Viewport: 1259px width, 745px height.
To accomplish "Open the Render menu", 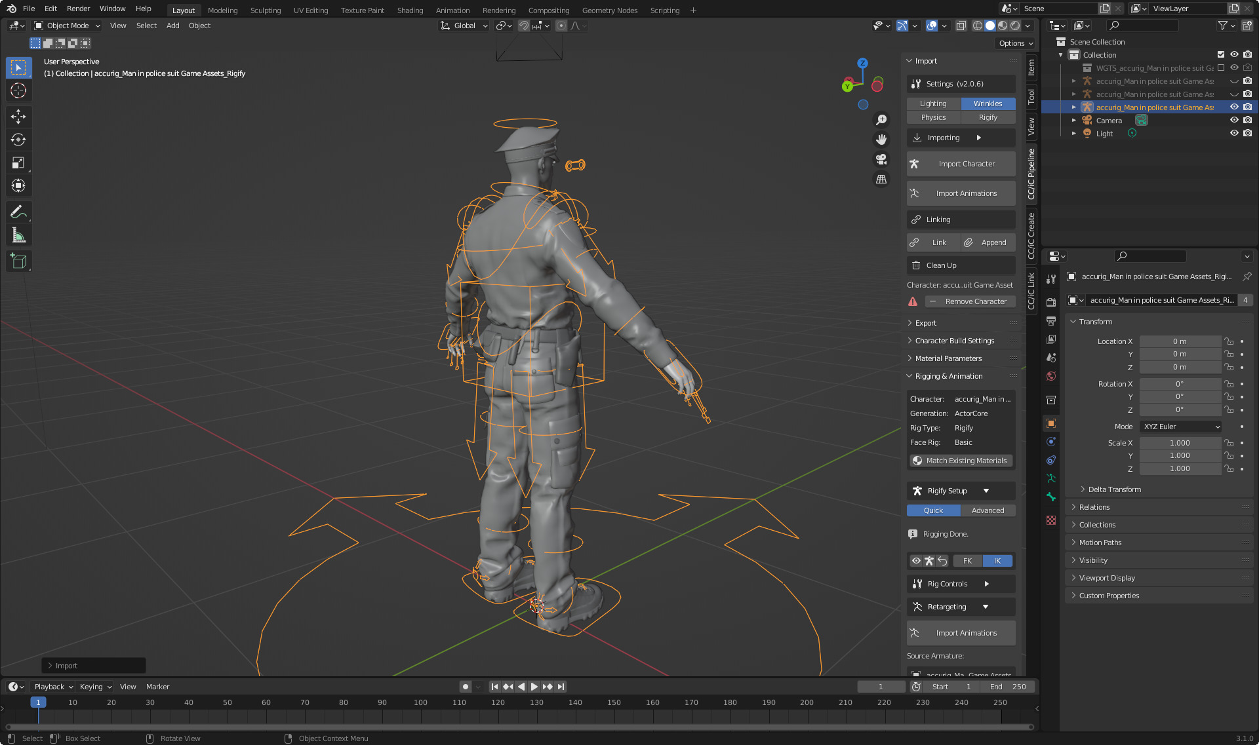I will pyautogui.click(x=78, y=9).
